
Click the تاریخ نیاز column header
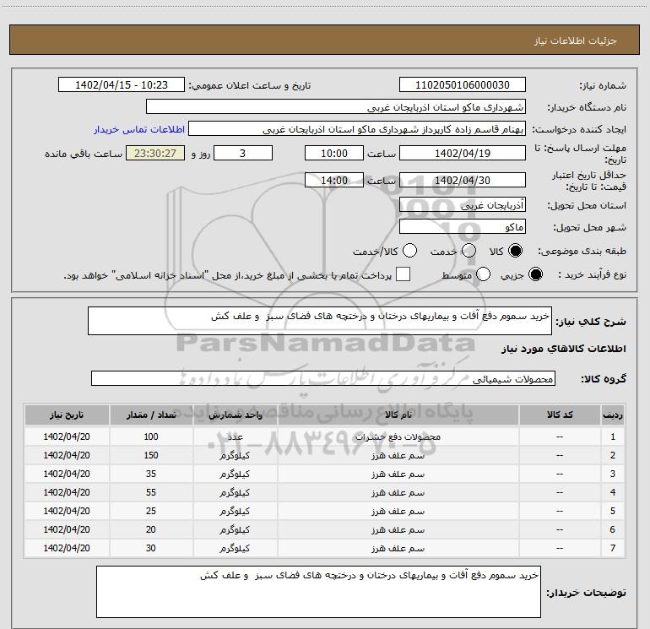pos(67,415)
